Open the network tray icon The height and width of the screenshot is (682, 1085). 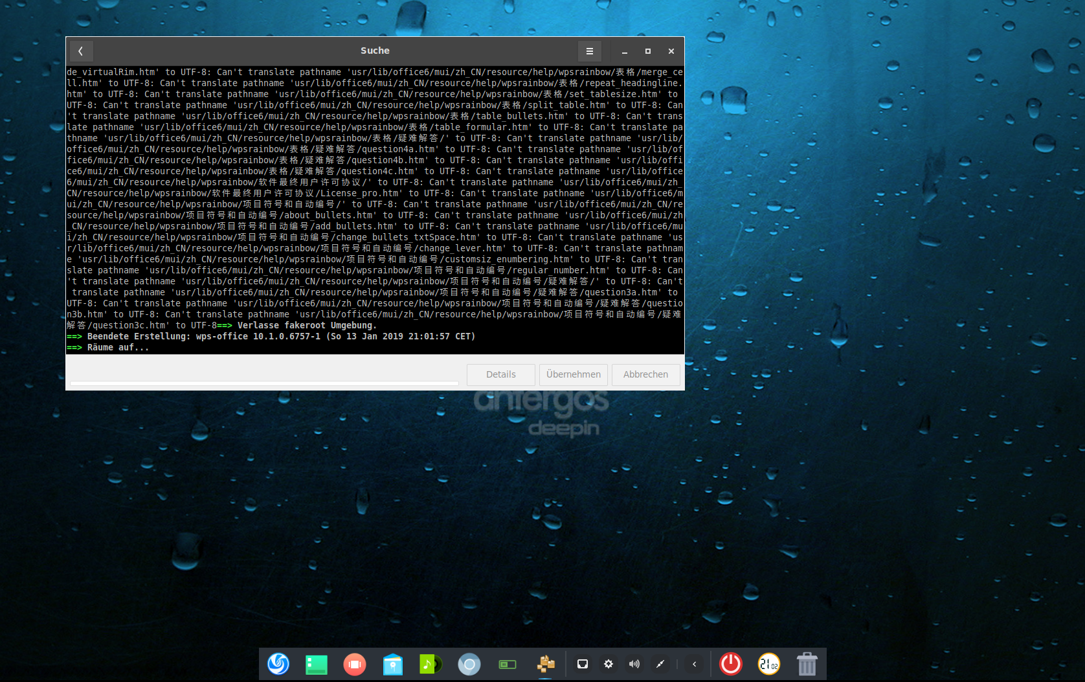click(582, 664)
